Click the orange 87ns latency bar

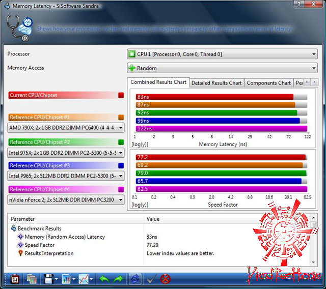[x=215, y=105]
